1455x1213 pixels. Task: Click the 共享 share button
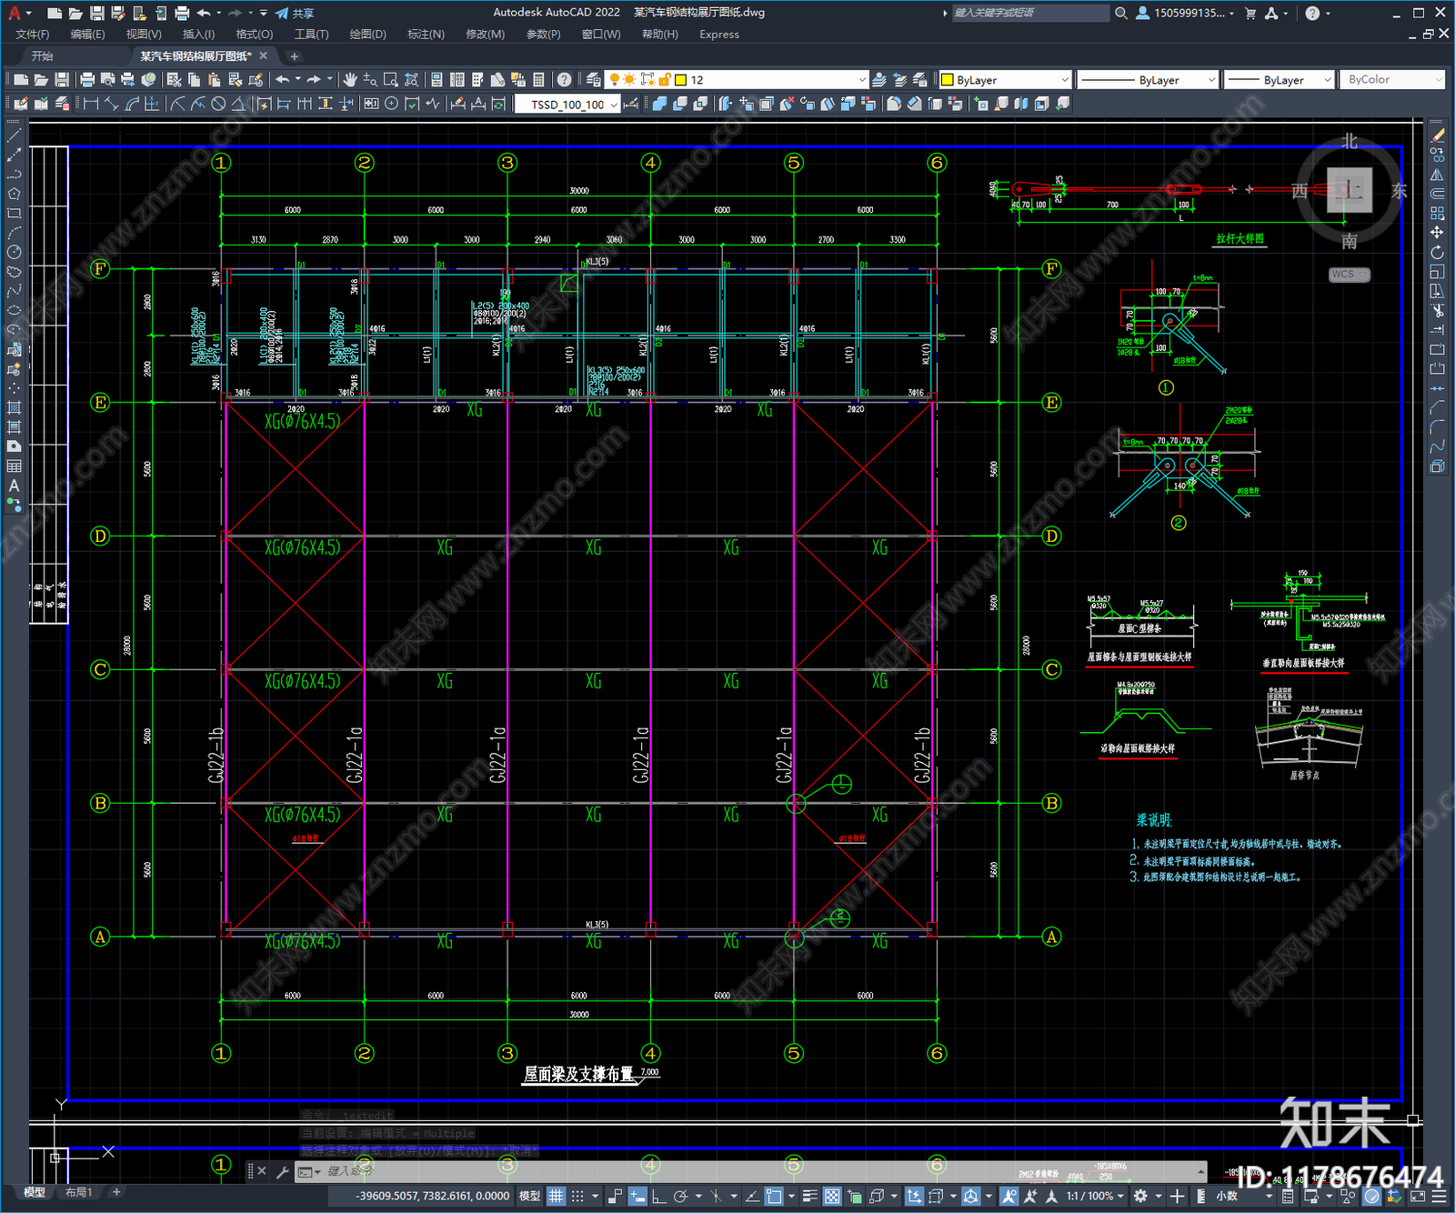click(296, 13)
